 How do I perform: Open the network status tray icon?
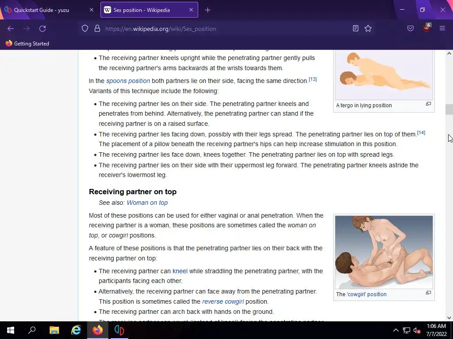click(x=407, y=330)
